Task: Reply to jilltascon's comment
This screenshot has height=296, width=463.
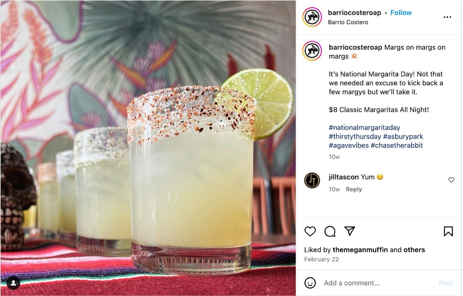Action: 354,189
